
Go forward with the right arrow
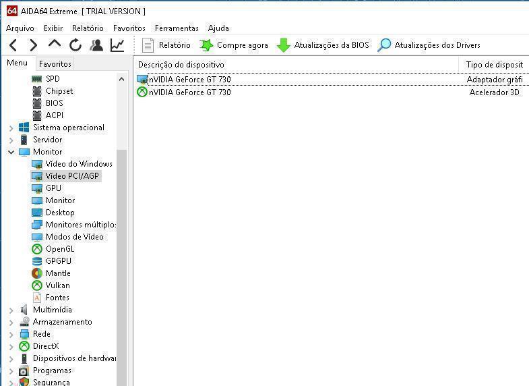point(34,45)
